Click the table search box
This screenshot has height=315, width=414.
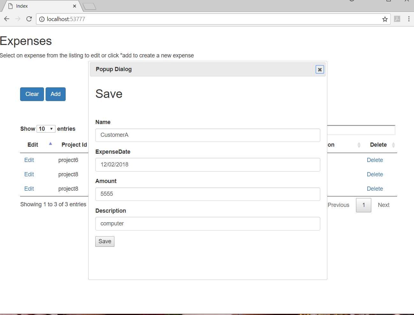(361, 130)
